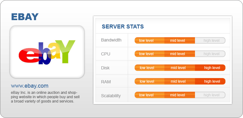Viewport: 243px width, 118px height.
Task: Click the eBay logo image
Action: (x=47, y=52)
